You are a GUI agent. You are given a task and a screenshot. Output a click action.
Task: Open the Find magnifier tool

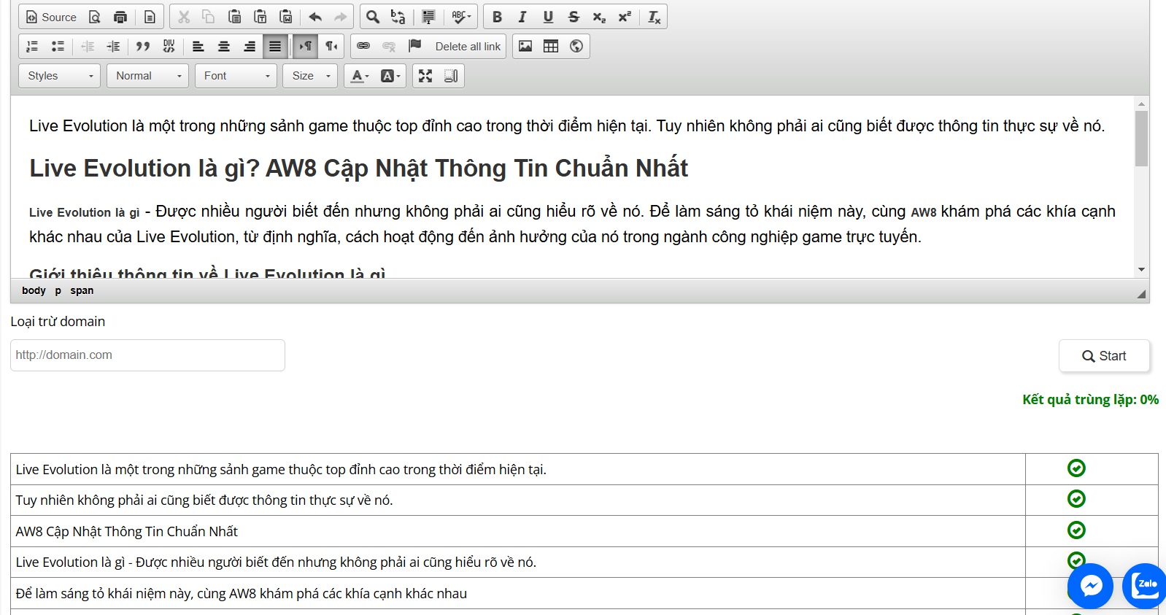click(373, 17)
